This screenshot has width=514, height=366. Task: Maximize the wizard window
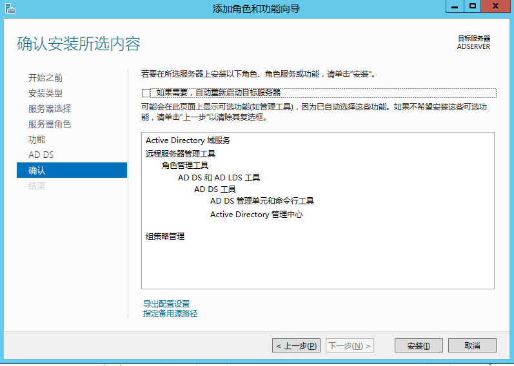pyautogui.click(x=472, y=6)
